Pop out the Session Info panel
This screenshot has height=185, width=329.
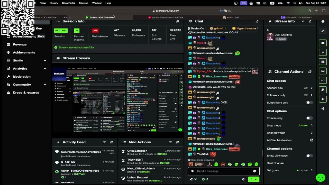[x=177, y=21]
